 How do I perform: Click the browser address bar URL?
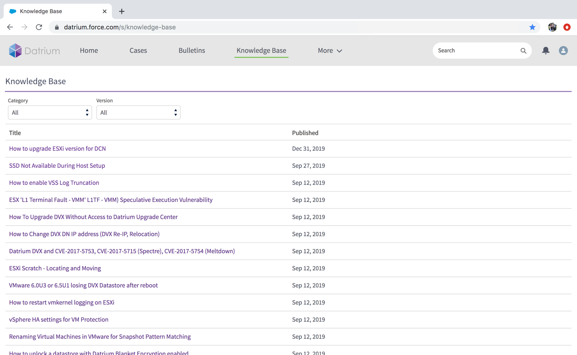(120, 27)
